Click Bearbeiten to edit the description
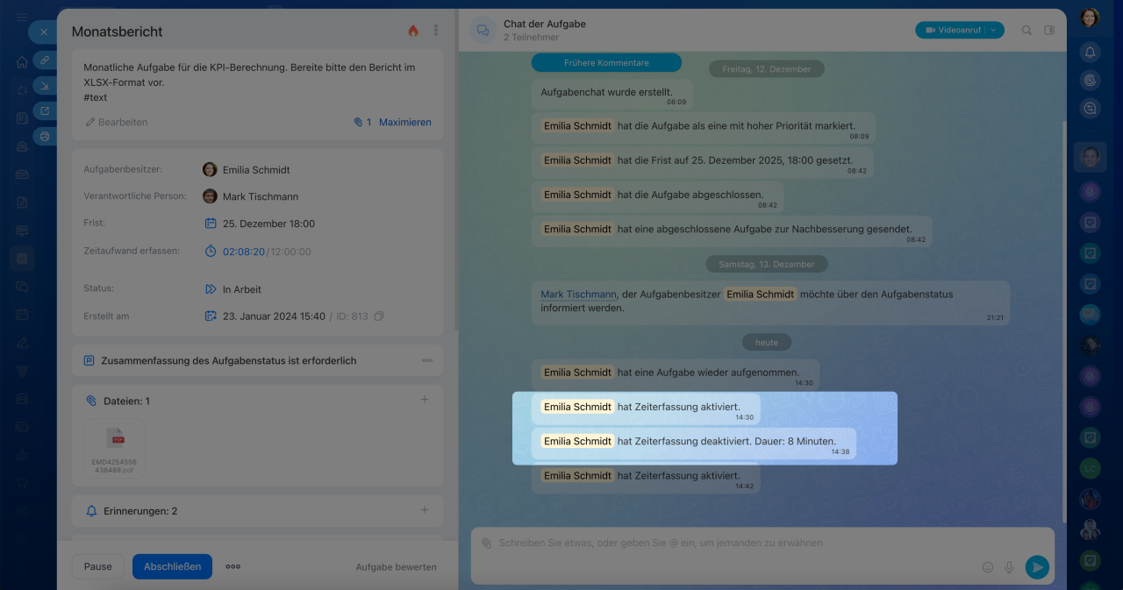This screenshot has width=1123, height=590. point(117,122)
